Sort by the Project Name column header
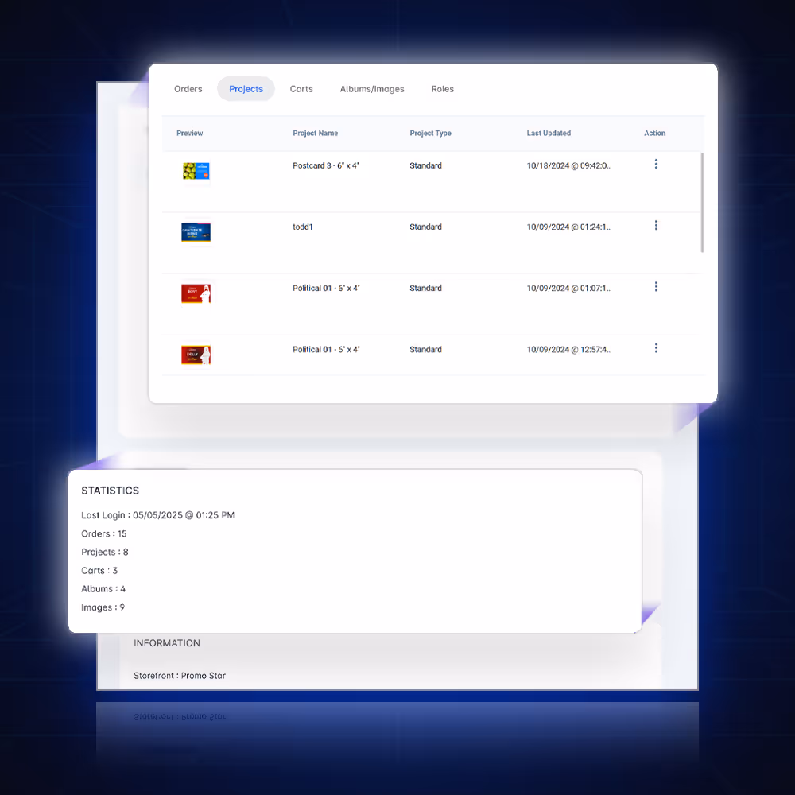The width and height of the screenshot is (795, 795). point(316,133)
